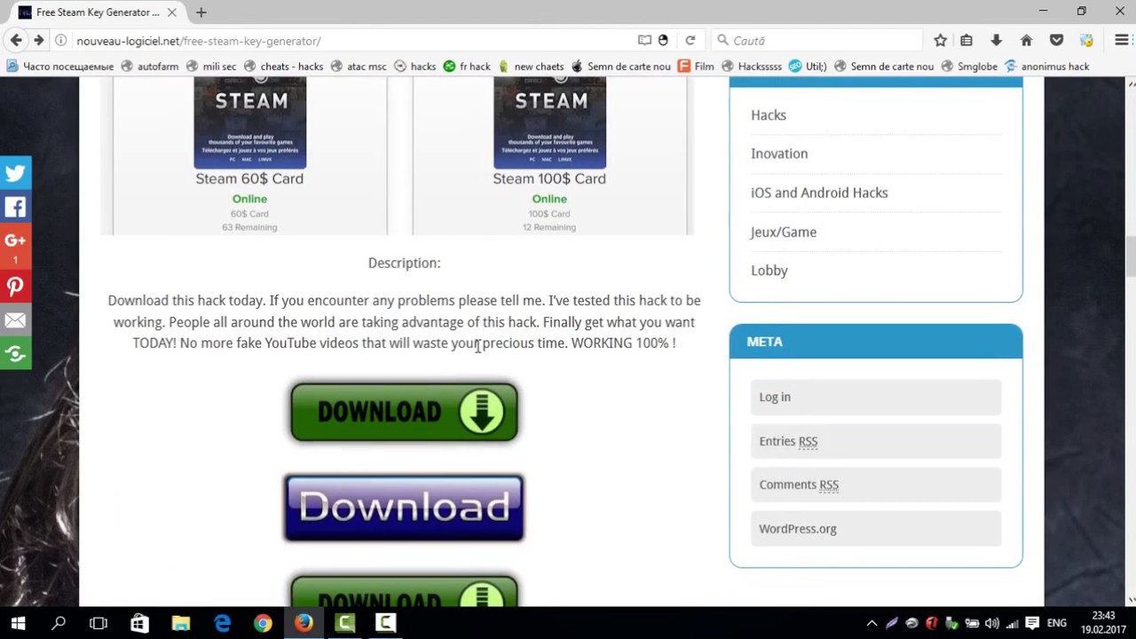Open the new chaets bookmark
Screen dimensions: 1136x639
click(x=531, y=67)
